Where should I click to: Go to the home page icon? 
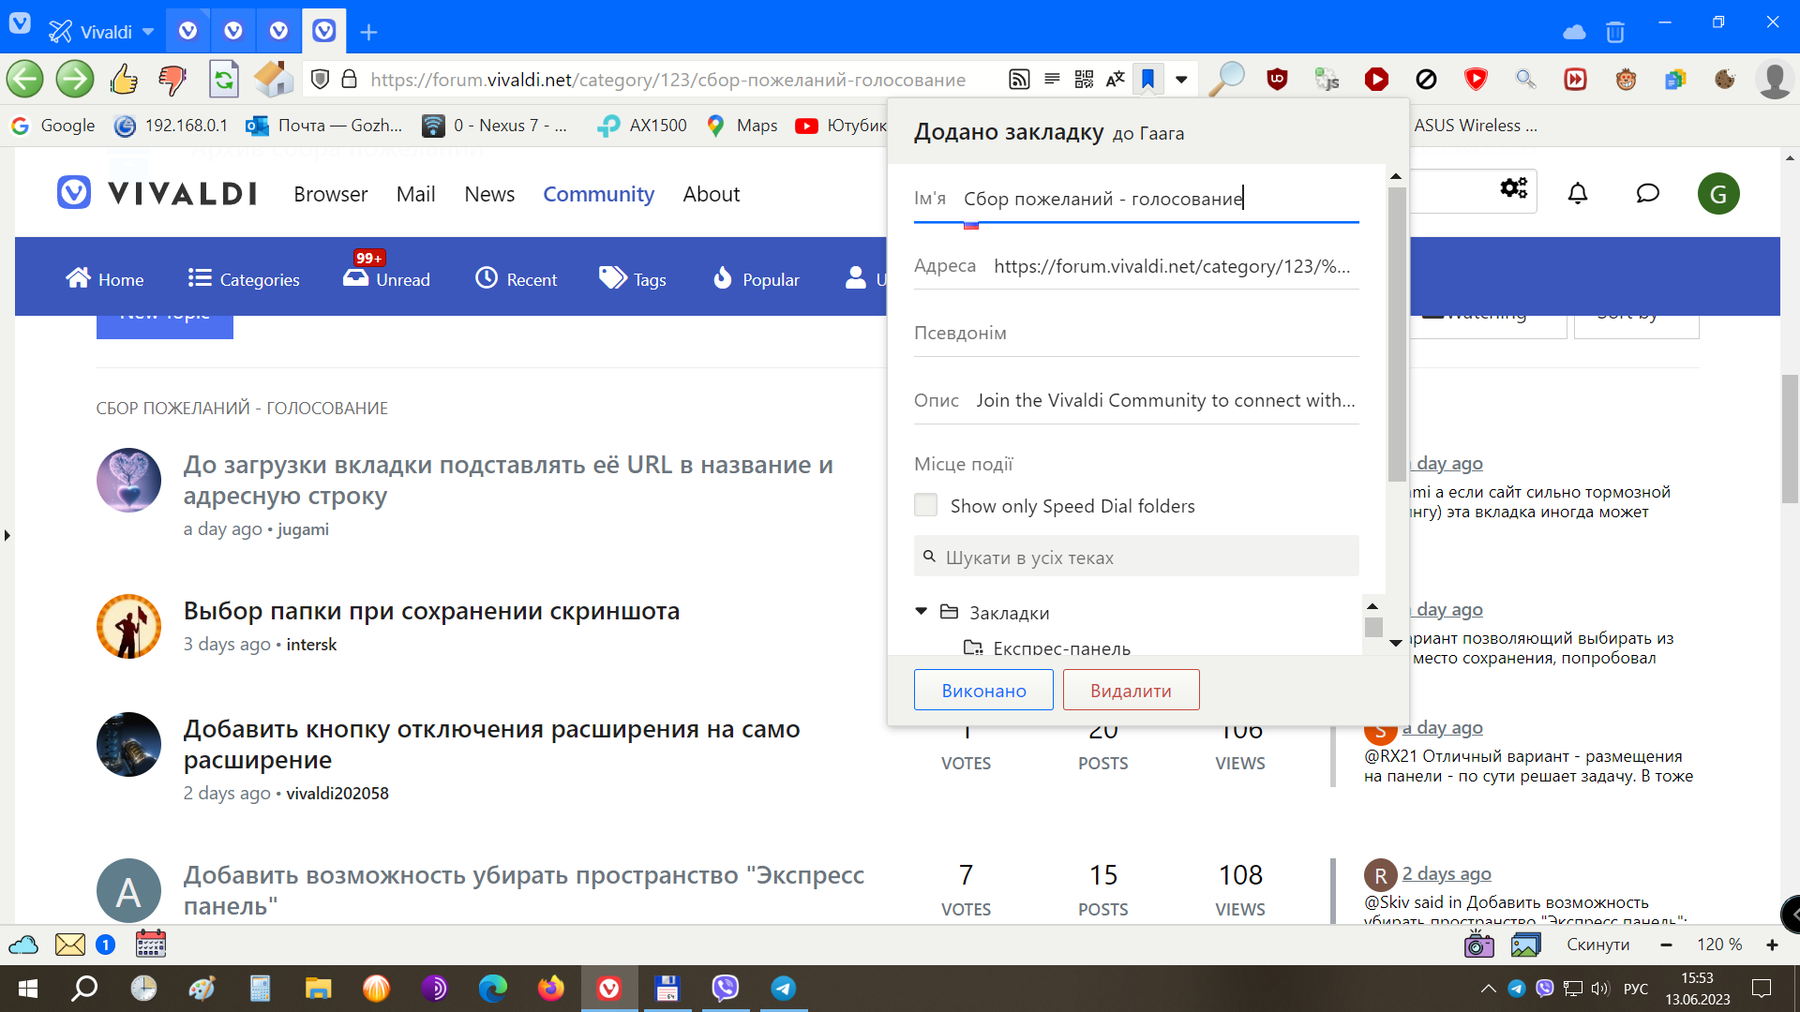pos(274,80)
